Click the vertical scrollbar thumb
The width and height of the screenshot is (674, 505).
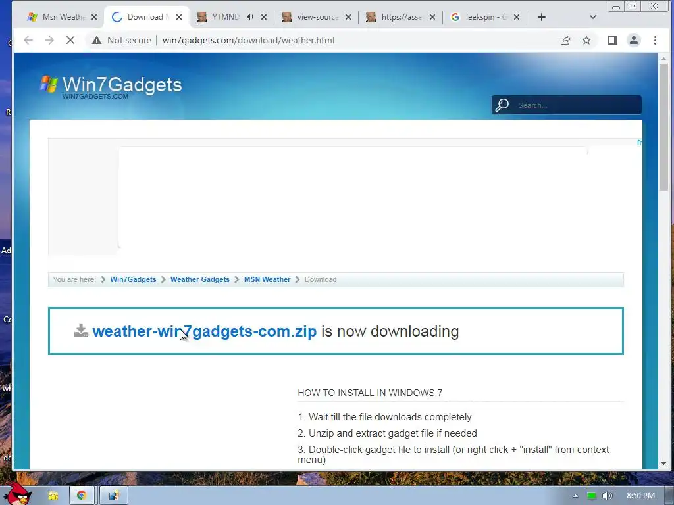663,127
